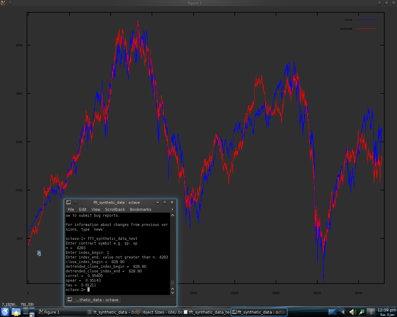
Task: Toggle the Konsole on-all-desktops pin button
Action: click(75, 202)
